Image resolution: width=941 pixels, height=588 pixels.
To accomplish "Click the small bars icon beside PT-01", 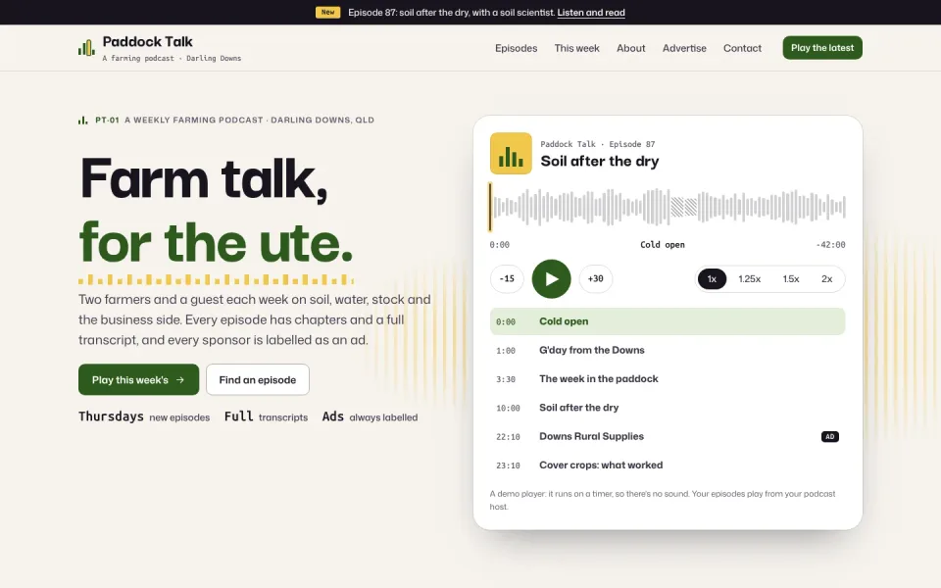I will click(x=82, y=120).
